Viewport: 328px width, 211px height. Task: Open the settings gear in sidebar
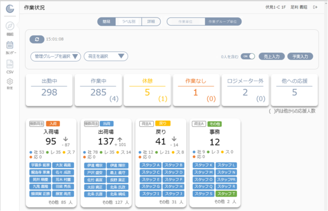10,81
